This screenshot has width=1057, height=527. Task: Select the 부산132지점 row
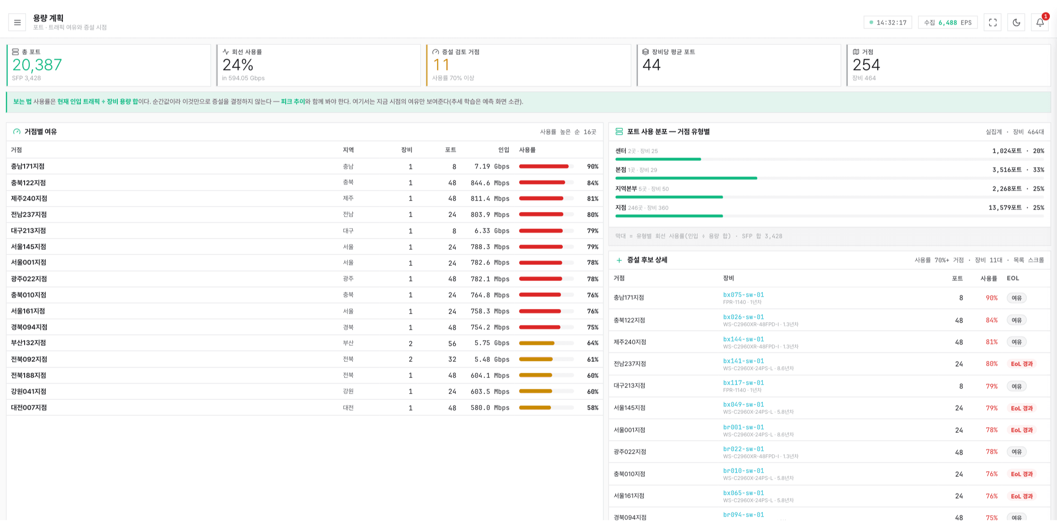pyautogui.click(x=305, y=343)
